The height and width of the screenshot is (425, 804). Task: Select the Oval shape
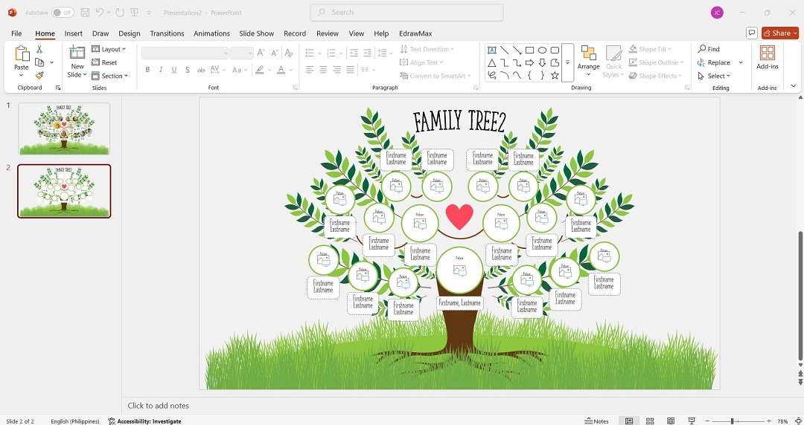click(542, 51)
